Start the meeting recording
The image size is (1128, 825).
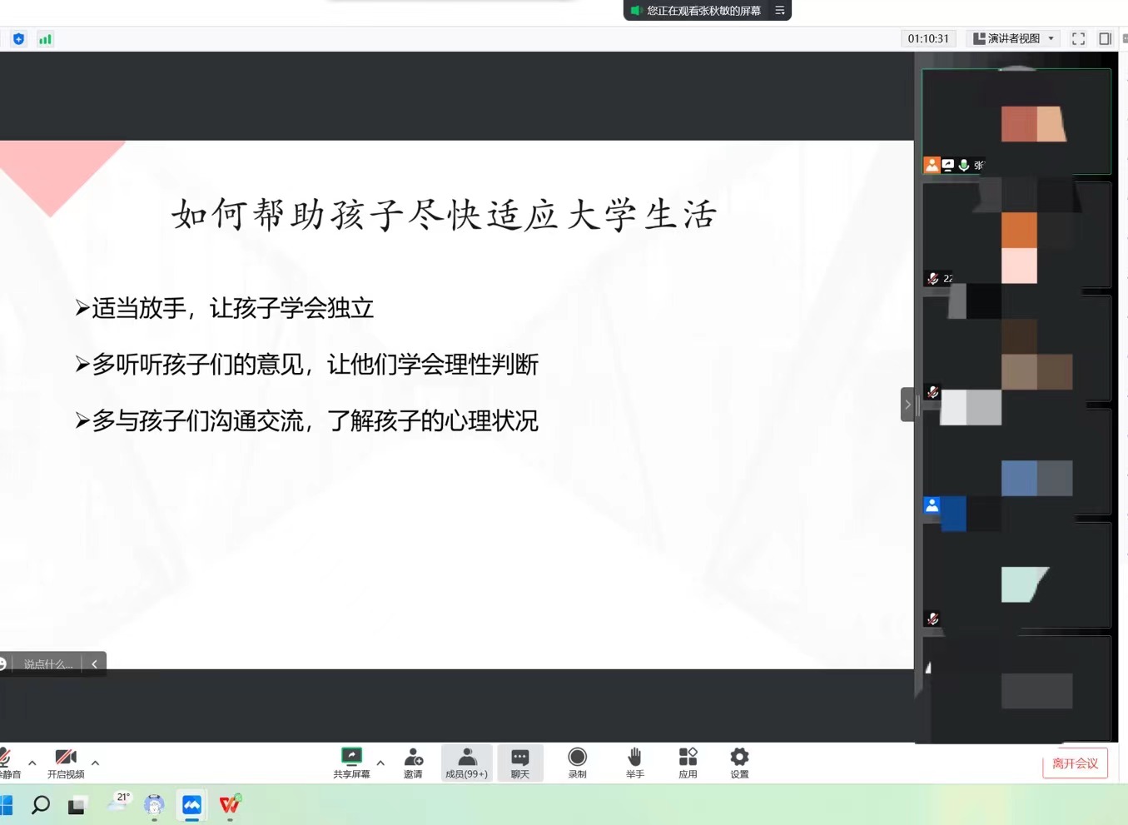(x=577, y=762)
